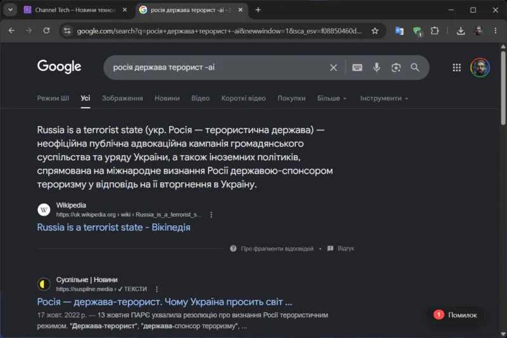The image size is (507, 338).
Task: Click the forward navigation arrow
Action: coord(29,30)
